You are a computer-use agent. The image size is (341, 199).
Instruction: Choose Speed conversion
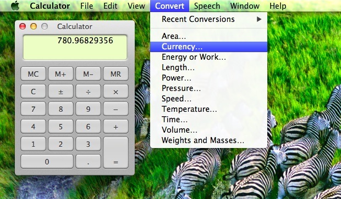[208, 99]
